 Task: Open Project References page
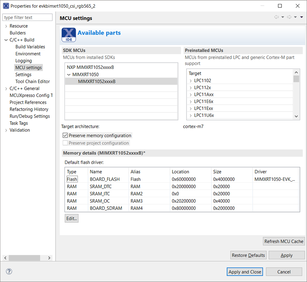coord(28,102)
